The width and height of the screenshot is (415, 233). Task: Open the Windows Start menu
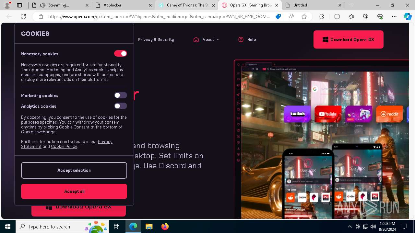click(x=8, y=227)
